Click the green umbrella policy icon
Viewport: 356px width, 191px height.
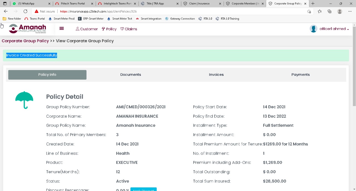click(x=24, y=100)
